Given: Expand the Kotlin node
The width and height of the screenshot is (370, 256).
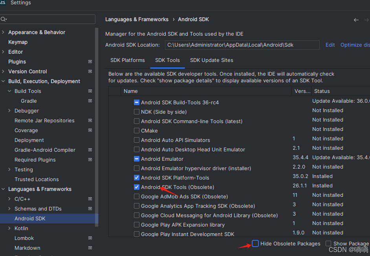Looking at the screenshot, I should click(x=9, y=229).
